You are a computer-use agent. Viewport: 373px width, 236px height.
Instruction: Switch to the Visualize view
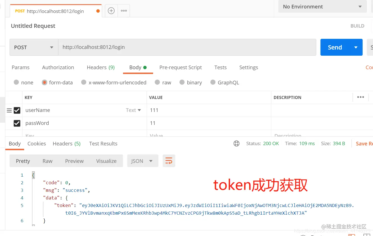point(106,161)
